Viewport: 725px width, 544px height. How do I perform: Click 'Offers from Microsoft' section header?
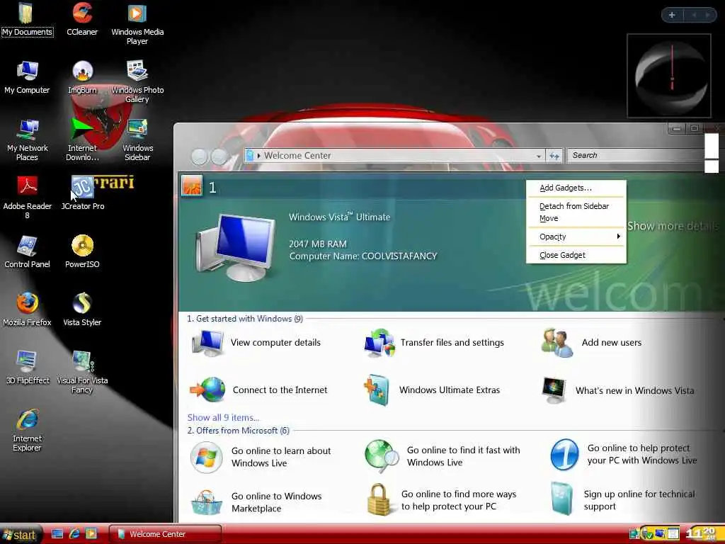click(x=238, y=431)
